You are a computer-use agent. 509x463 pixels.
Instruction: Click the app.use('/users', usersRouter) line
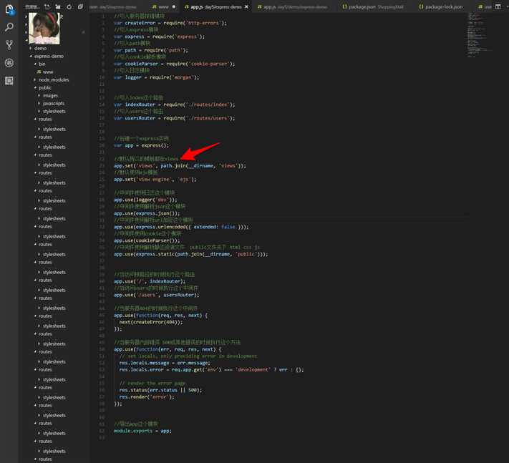[157, 295]
